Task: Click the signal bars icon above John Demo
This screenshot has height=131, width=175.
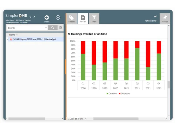Action: coord(155,16)
